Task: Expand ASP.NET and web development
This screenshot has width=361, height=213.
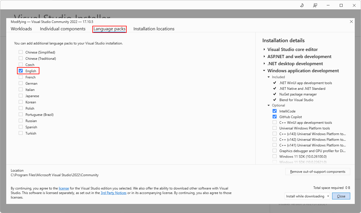Action: click(x=264, y=56)
